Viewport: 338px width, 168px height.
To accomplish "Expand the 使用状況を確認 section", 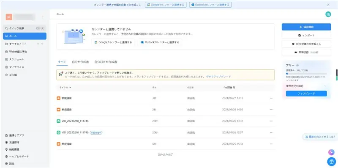I will tap(306, 86).
